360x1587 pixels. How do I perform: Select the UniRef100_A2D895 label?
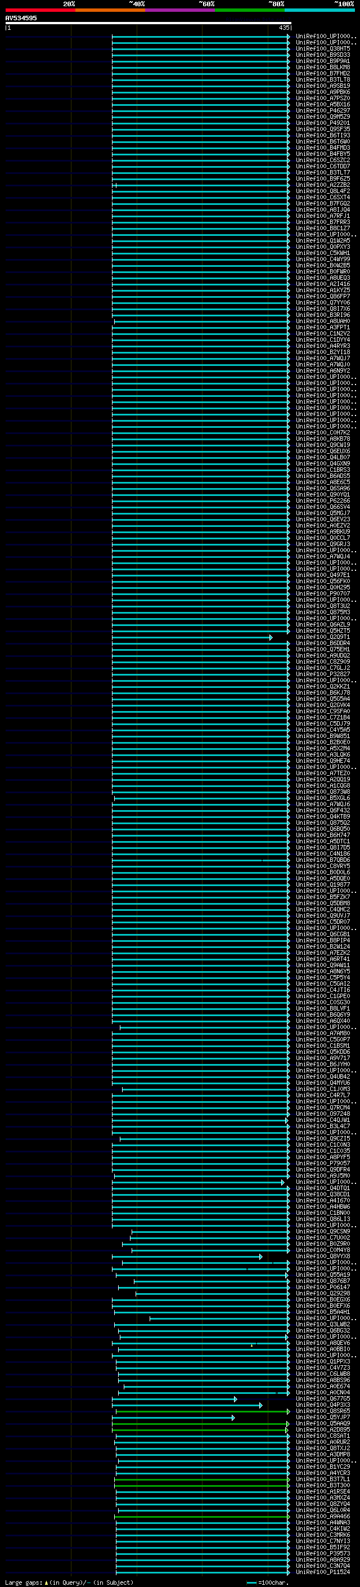click(x=322, y=1429)
